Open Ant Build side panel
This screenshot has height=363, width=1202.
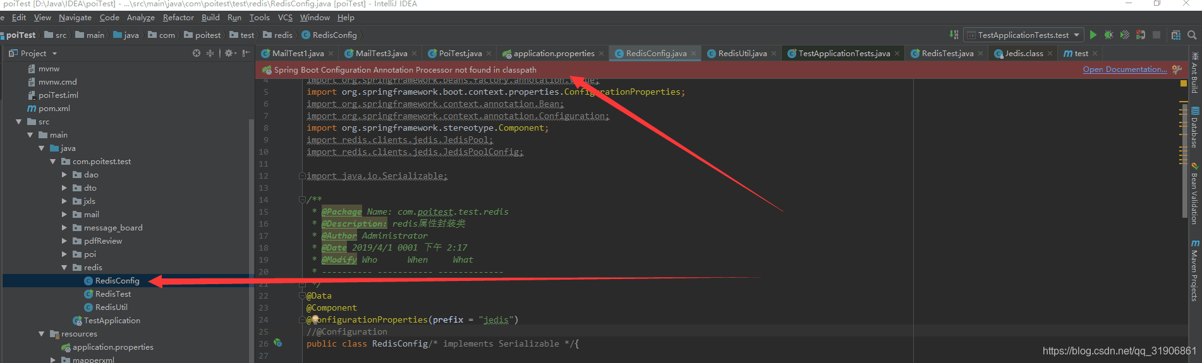coord(1194,73)
